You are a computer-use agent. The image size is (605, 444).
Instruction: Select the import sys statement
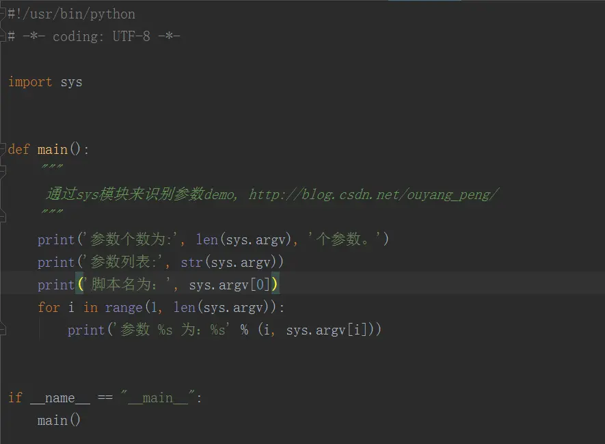coord(44,81)
